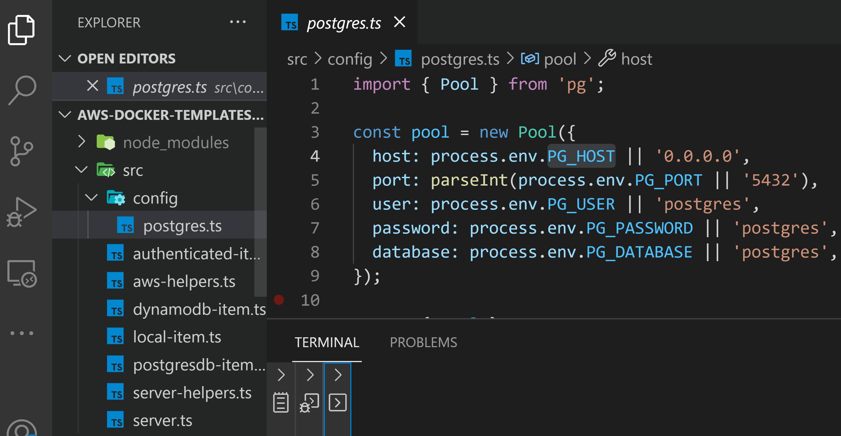Click line number 1 in gutter
Viewport: 841px width, 436px height.
(x=315, y=84)
